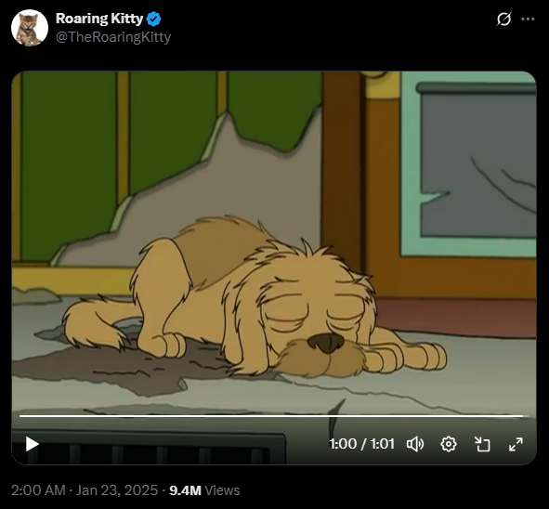Jump to the start of the video progress bar

[20, 416]
